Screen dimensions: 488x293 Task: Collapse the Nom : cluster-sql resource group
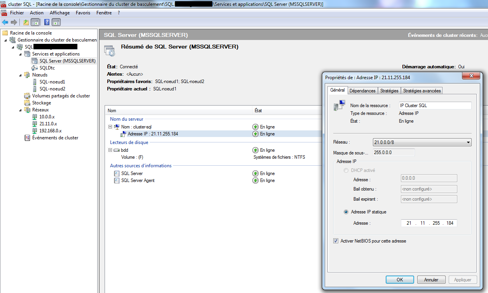coord(110,127)
